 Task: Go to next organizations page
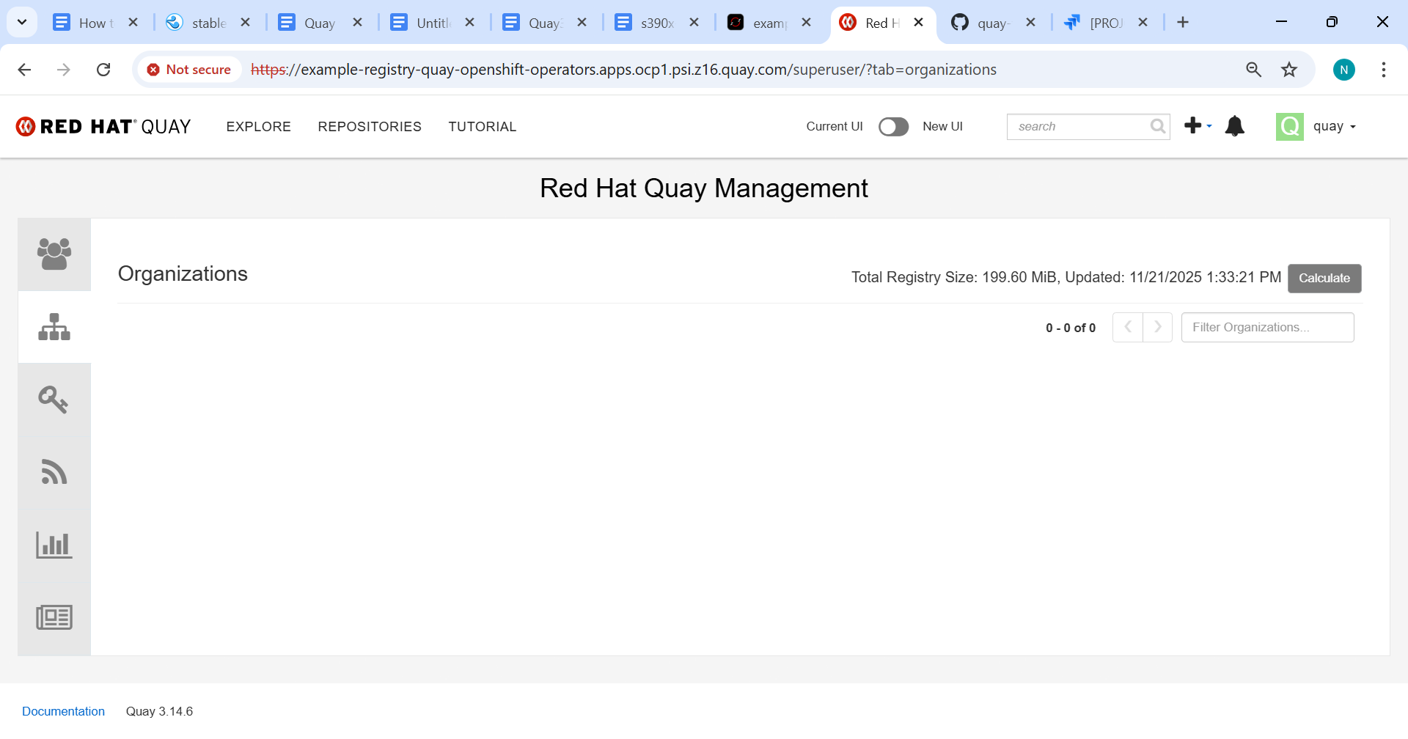(x=1157, y=327)
